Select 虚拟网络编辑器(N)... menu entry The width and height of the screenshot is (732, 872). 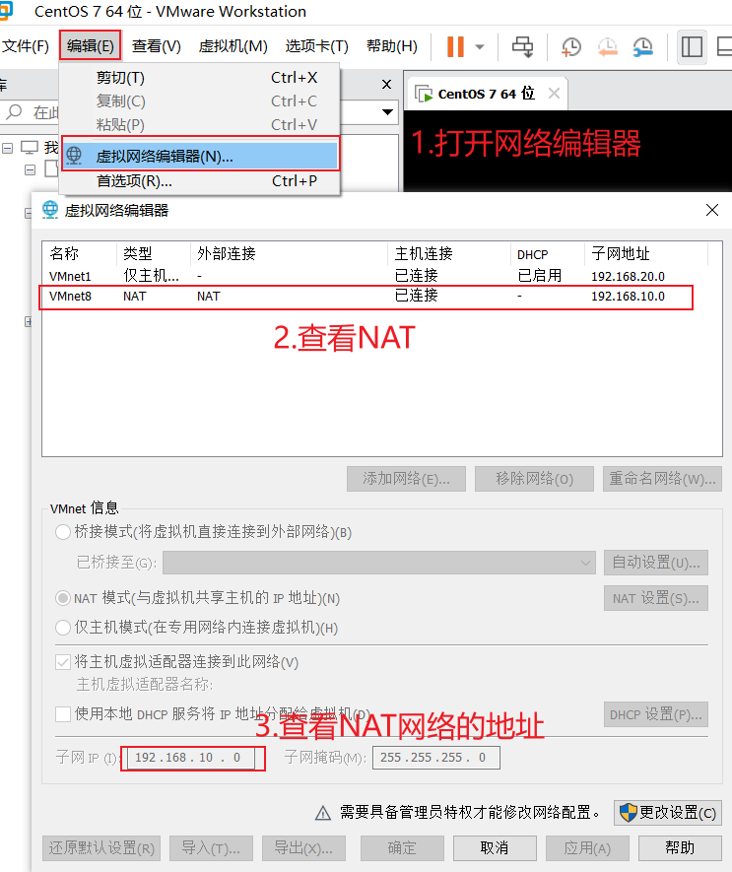coord(200,156)
